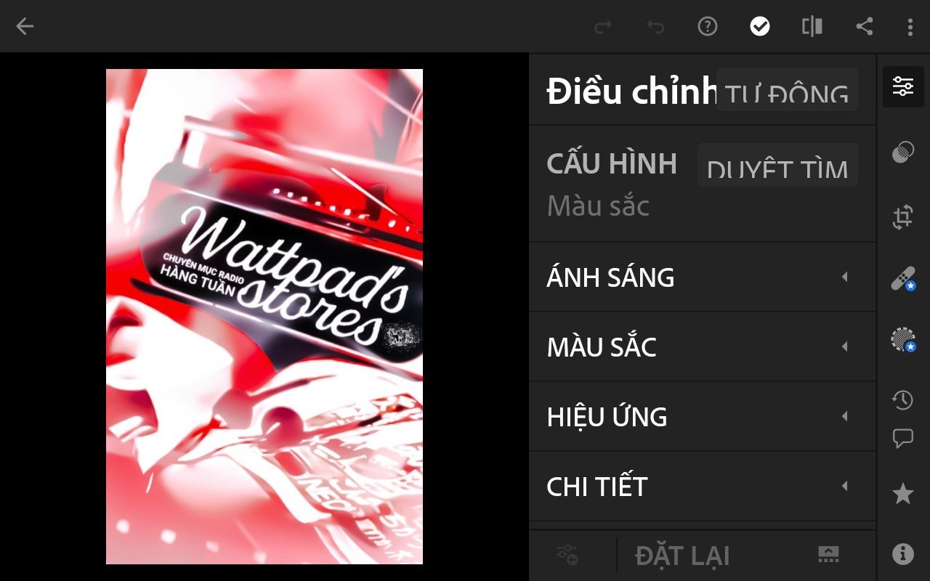Select the healing bandage tool
This screenshot has width=930, height=581.
[903, 279]
